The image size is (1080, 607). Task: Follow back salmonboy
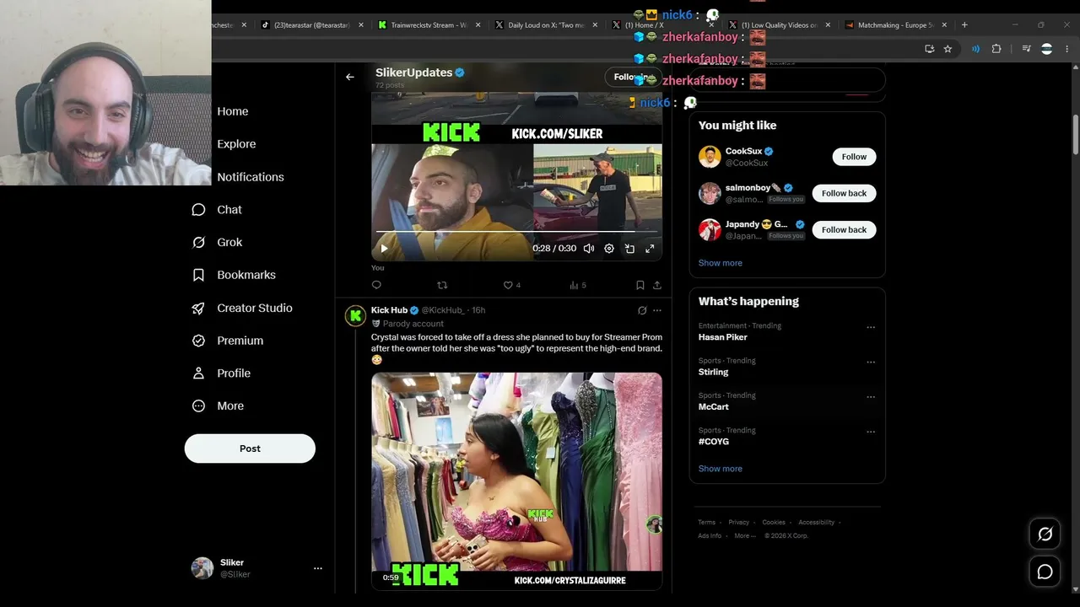point(844,193)
